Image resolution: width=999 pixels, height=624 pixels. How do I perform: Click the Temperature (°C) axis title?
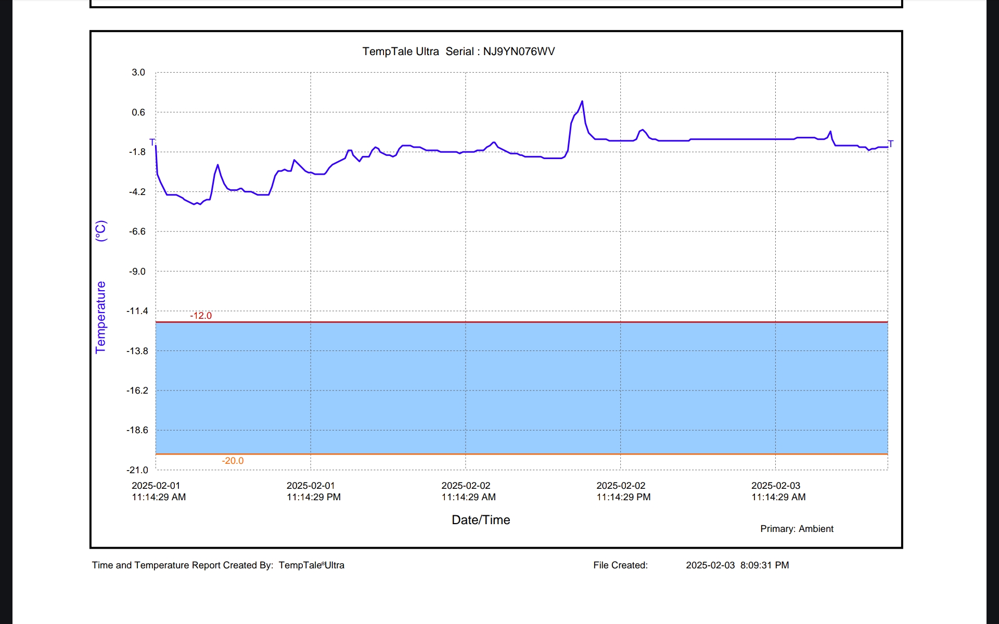pos(100,287)
